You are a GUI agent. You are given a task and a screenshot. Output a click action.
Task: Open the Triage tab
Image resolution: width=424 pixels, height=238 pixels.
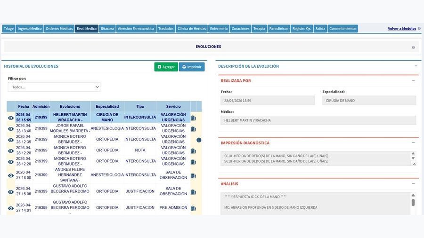[8, 29]
